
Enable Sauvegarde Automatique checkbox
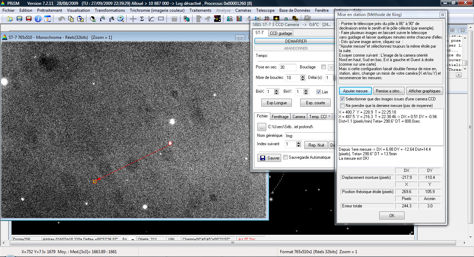click(x=286, y=157)
